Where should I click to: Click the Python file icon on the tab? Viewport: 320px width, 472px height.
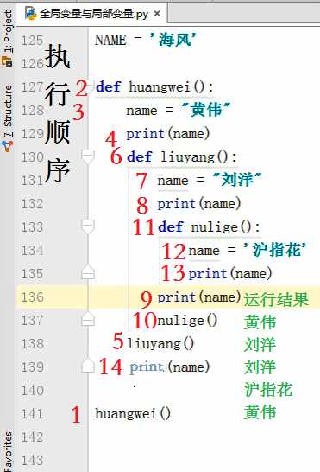tap(31, 14)
